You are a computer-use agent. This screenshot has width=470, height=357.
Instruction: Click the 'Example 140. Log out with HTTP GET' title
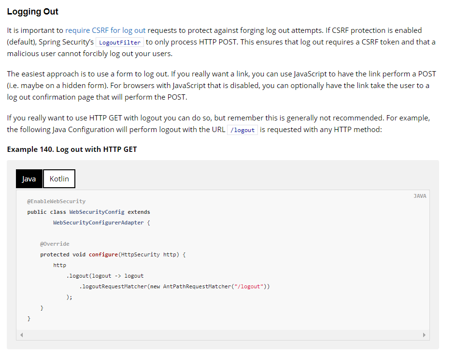click(x=72, y=149)
